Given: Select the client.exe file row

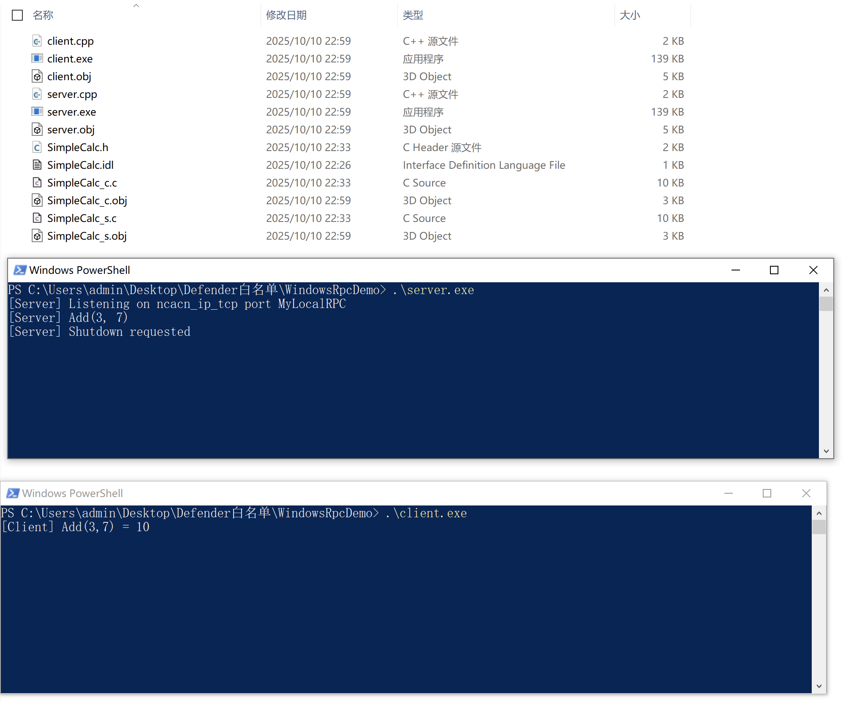Looking at the screenshot, I should pos(70,59).
